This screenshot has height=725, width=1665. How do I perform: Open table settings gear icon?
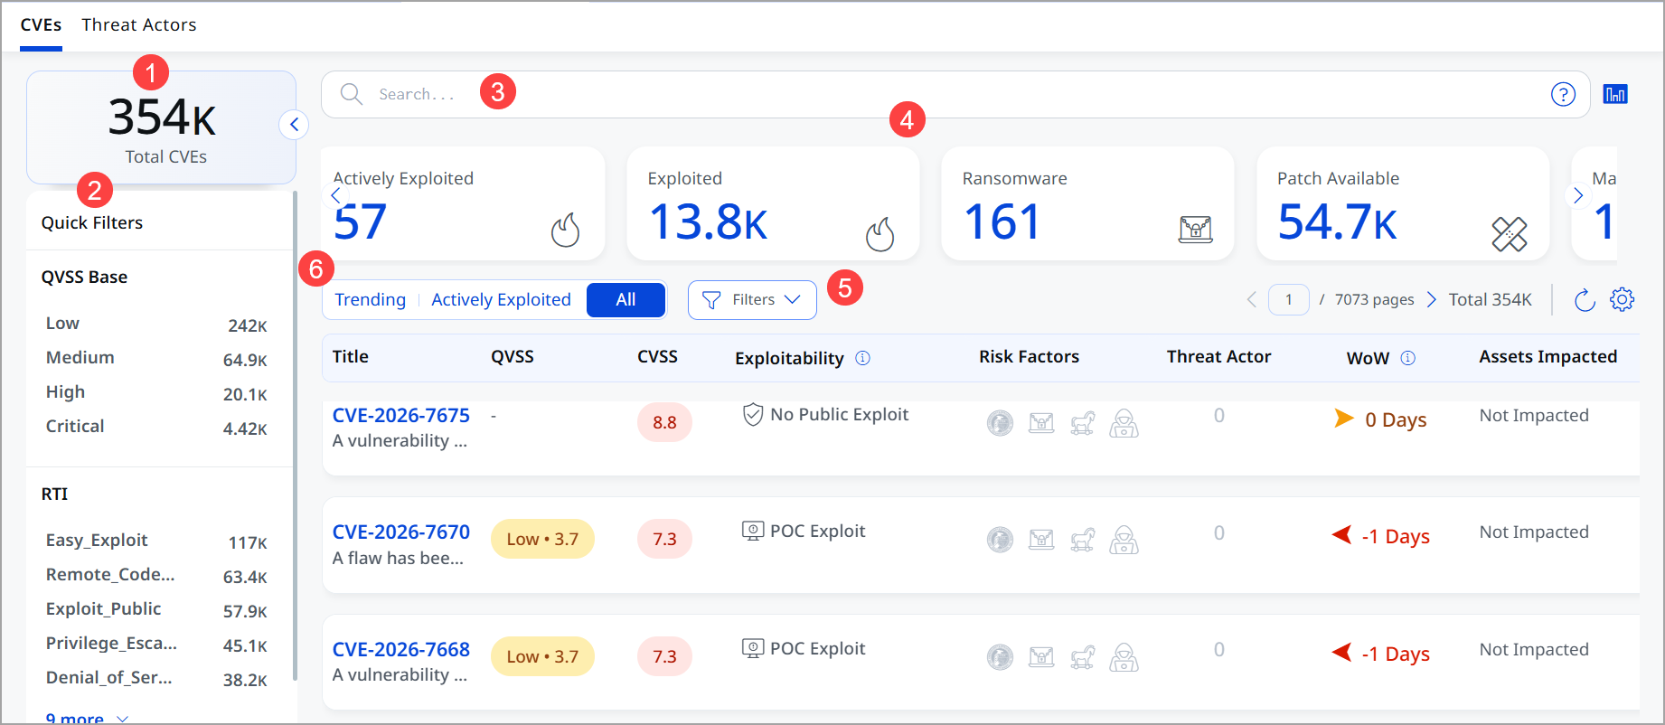point(1623,299)
